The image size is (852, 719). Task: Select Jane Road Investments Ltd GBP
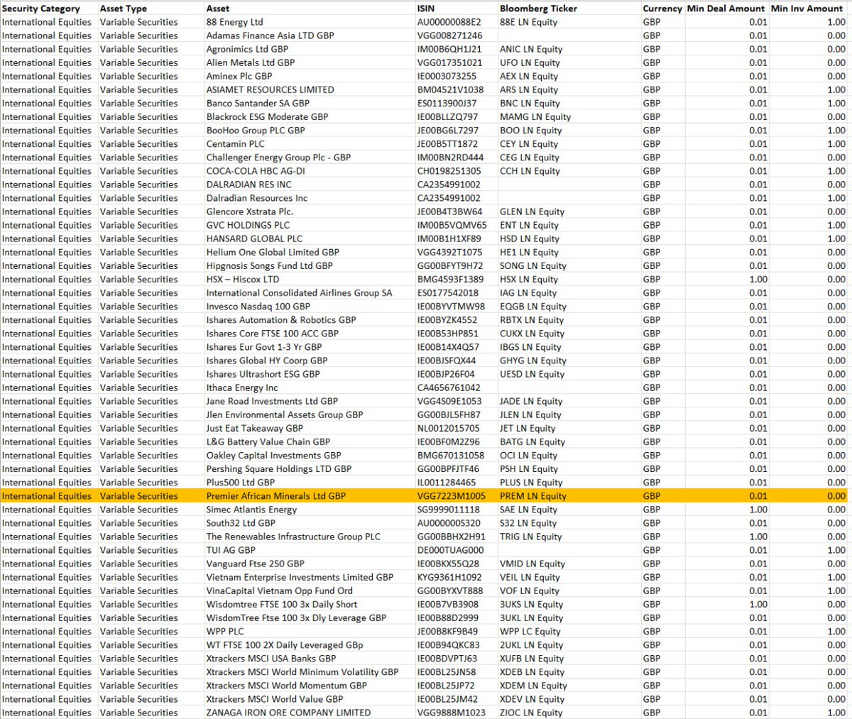272,401
